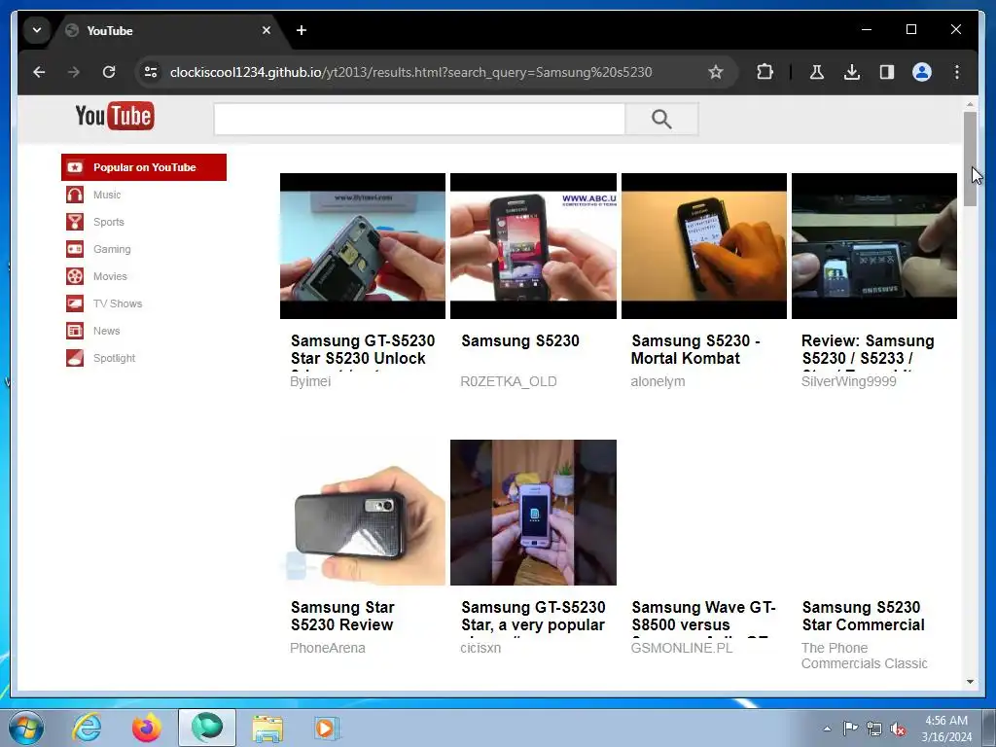Open the Movies category link
Viewport: 996px width, 747px height.
(x=110, y=276)
